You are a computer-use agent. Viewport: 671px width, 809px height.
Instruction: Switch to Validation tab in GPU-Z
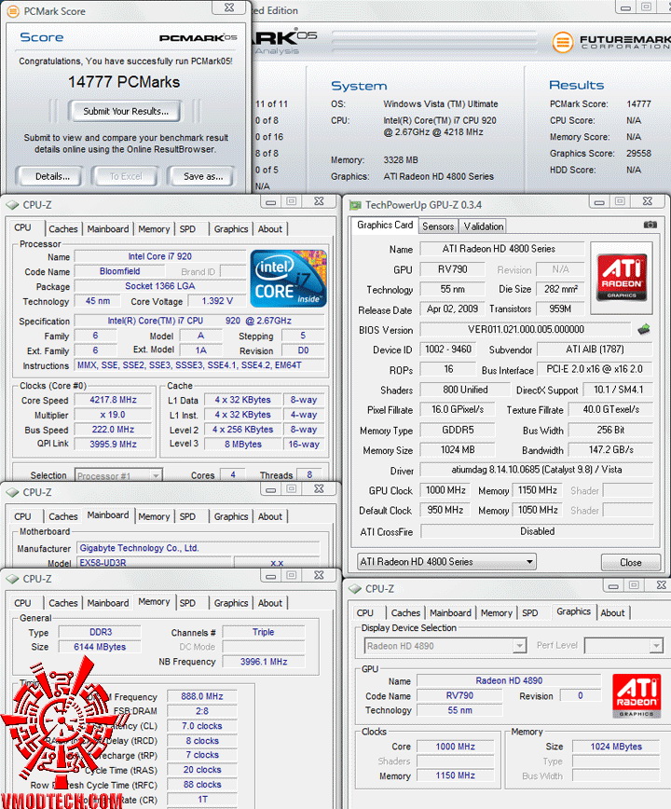point(484,226)
